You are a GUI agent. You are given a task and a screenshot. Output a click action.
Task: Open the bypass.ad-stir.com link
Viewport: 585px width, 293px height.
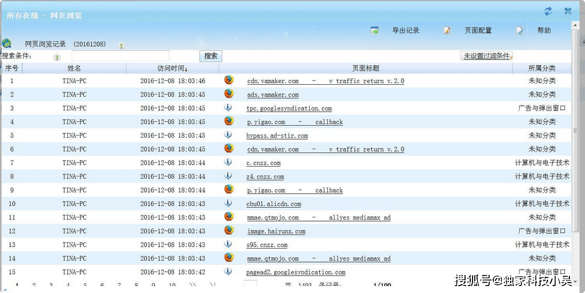(277, 136)
